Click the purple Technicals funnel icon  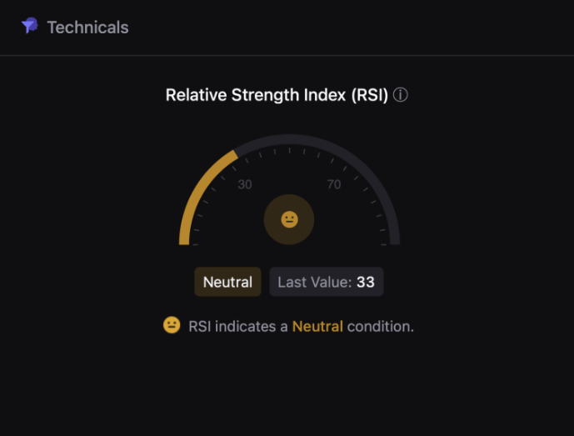(x=30, y=26)
